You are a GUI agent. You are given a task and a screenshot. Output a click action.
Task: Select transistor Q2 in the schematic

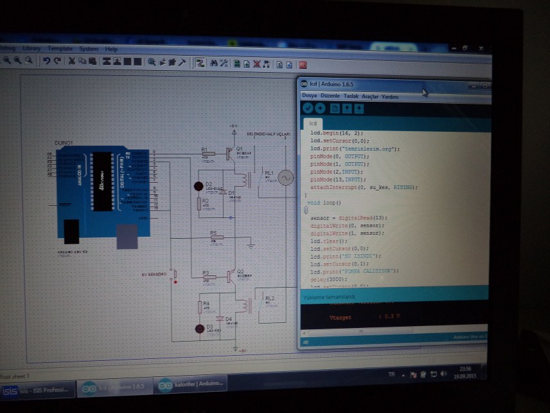coord(231,276)
